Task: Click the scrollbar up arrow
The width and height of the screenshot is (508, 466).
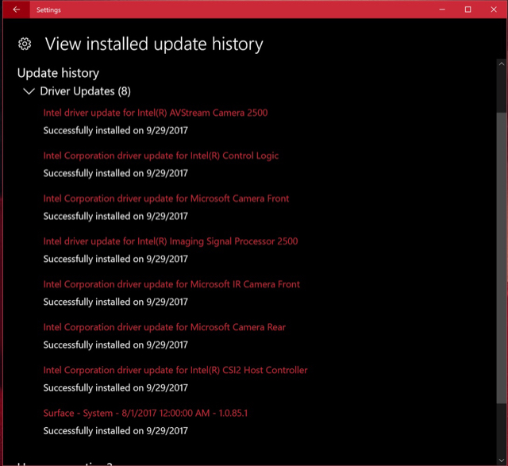Action: point(502,64)
